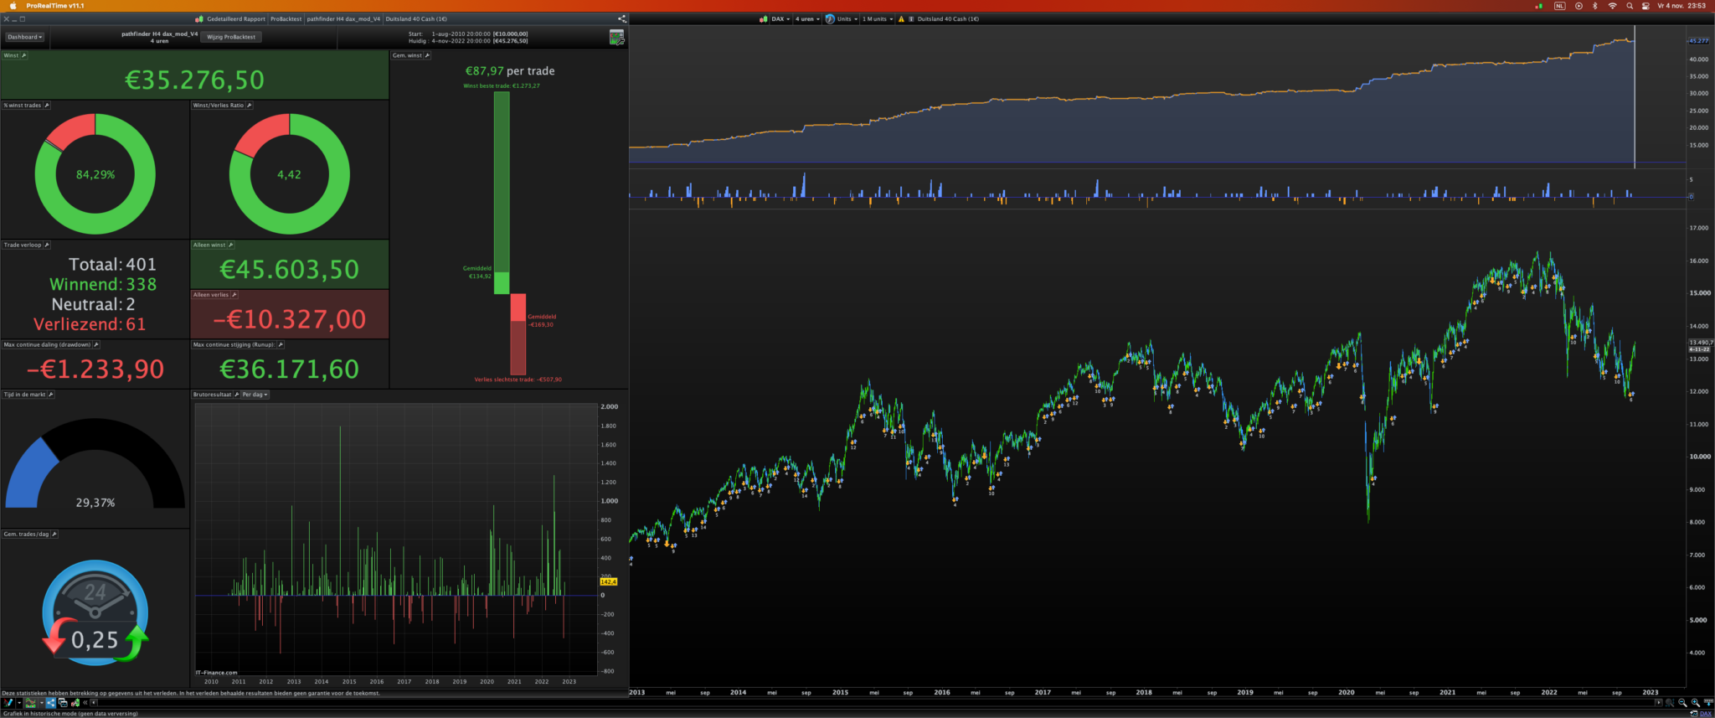
Task: Click the Verliezend: 61 line
Action: click(x=90, y=324)
